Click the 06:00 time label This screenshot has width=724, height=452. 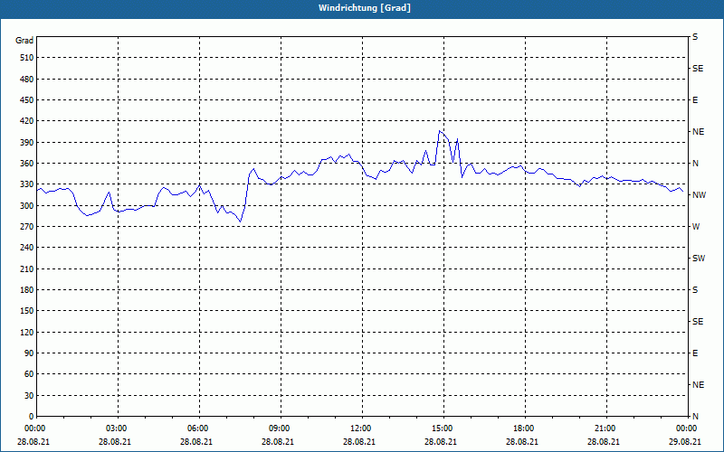click(197, 428)
